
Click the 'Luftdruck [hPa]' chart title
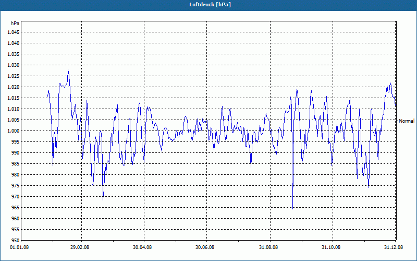point(210,5)
